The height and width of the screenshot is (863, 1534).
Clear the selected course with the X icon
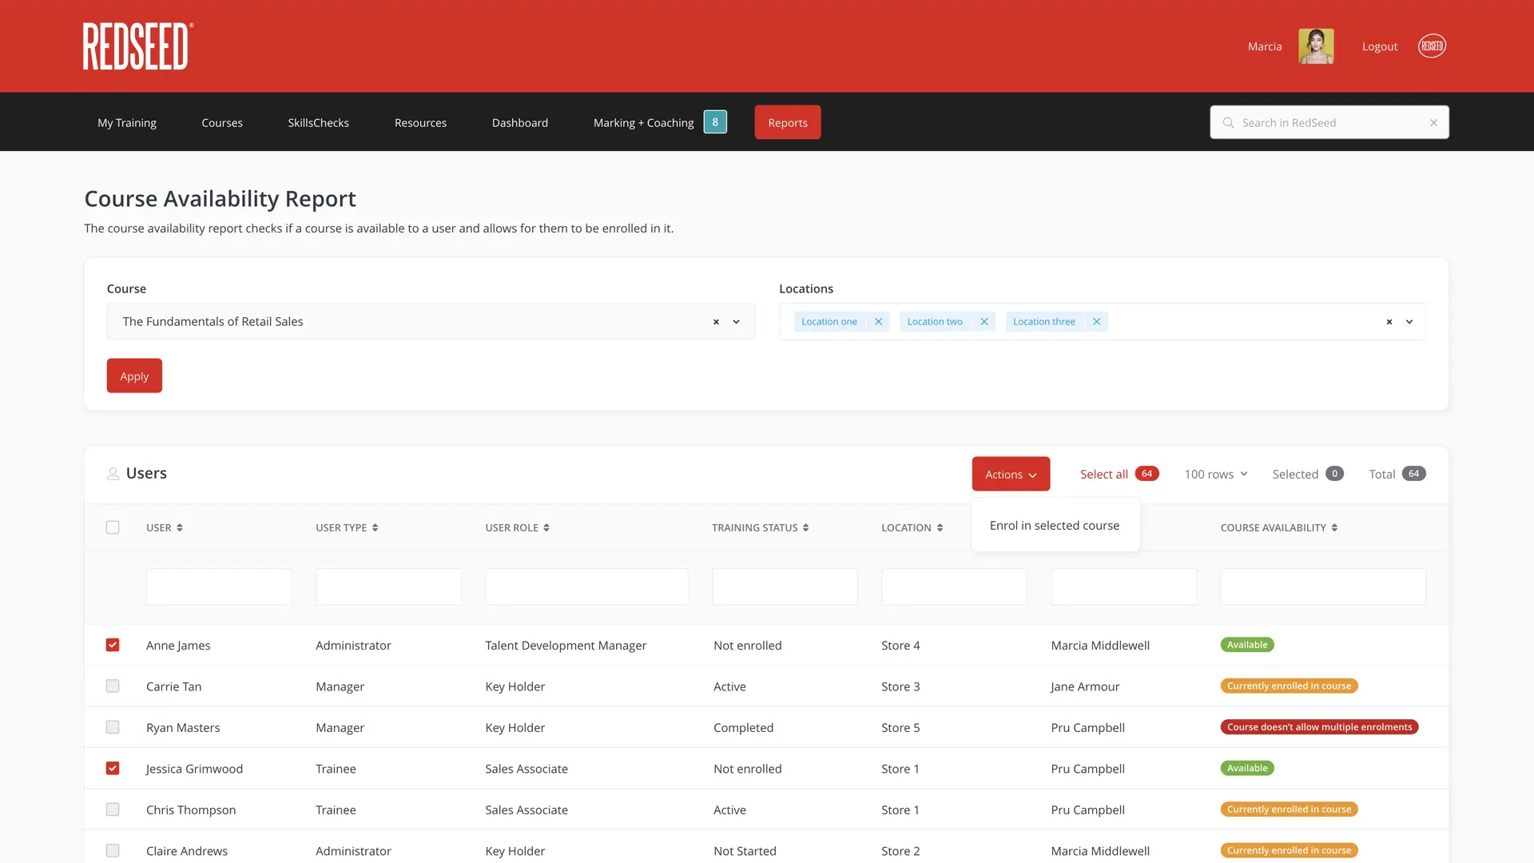[x=715, y=322]
